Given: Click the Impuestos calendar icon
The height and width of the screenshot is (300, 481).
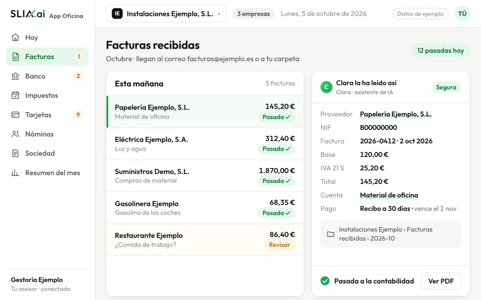Looking at the screenshot, I should pyautogui.click(x=15, y=96).
